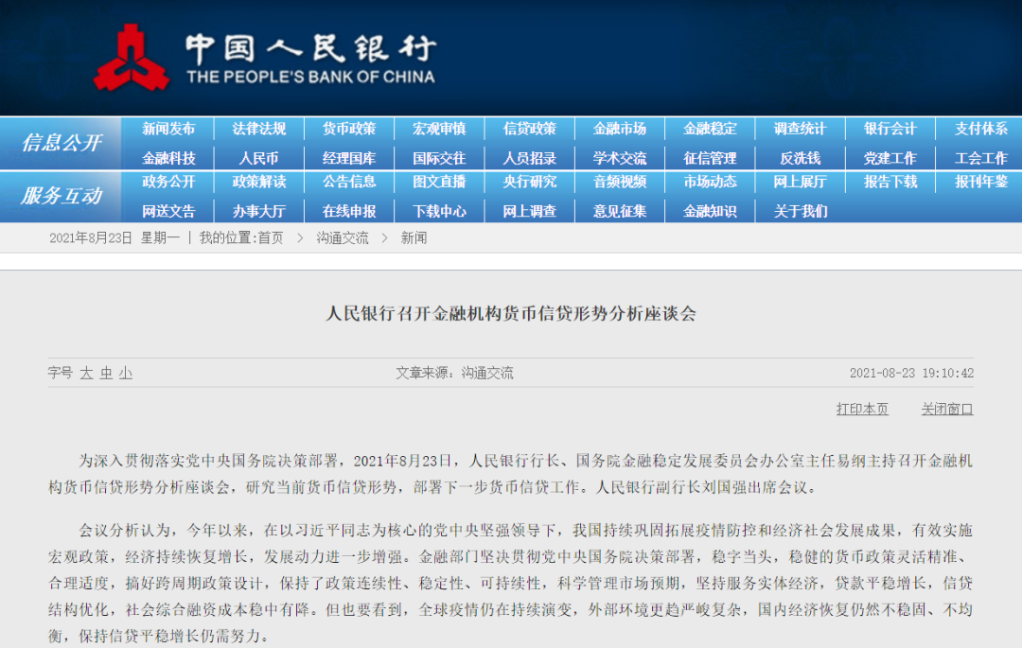This screenshot has height=648, width=1022.
Task: Open the 新闻发布 menu item
Action: tap(168, 129)
